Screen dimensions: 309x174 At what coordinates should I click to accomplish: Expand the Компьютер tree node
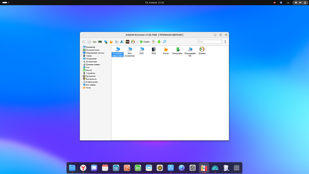(x=81, y=47)
